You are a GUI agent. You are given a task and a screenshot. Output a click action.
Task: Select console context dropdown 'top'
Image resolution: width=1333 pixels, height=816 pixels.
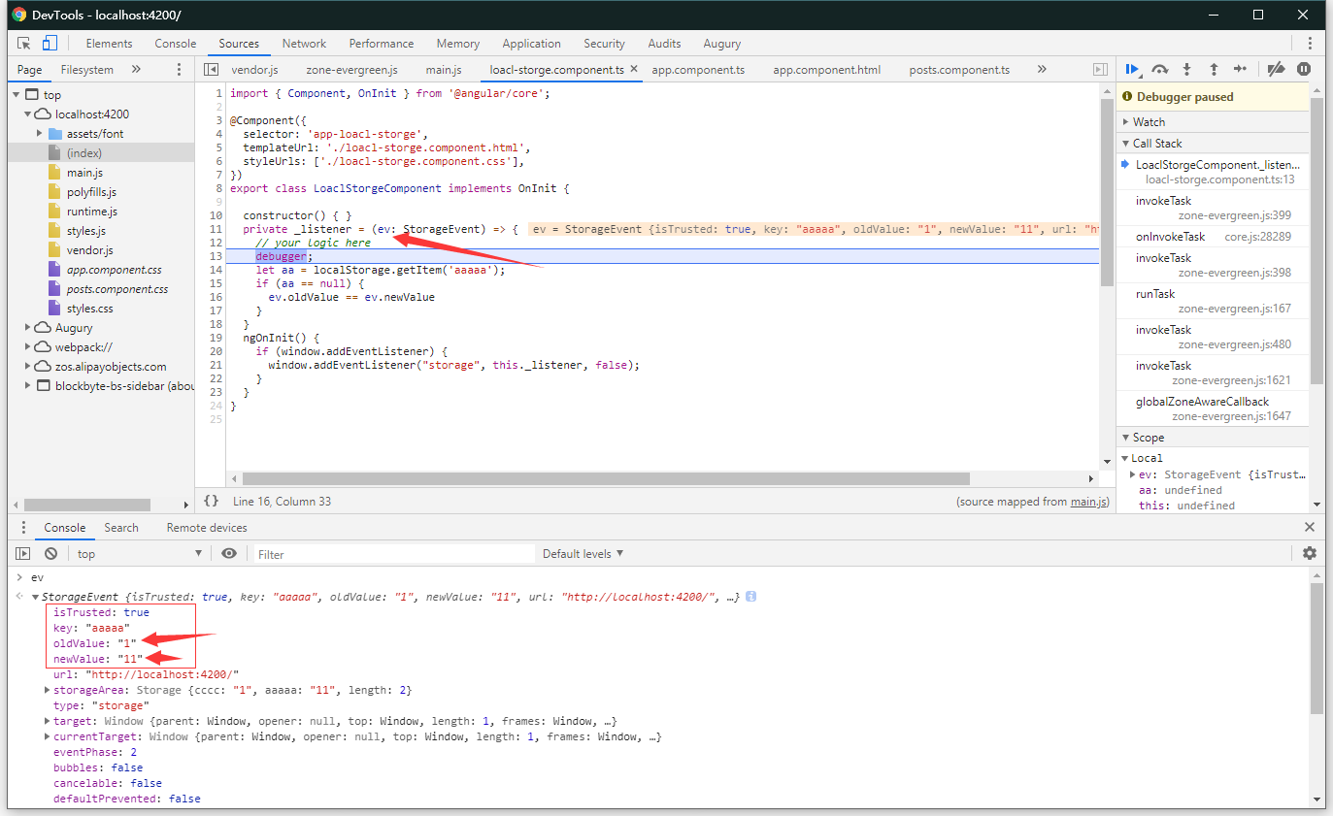(140, 553)
